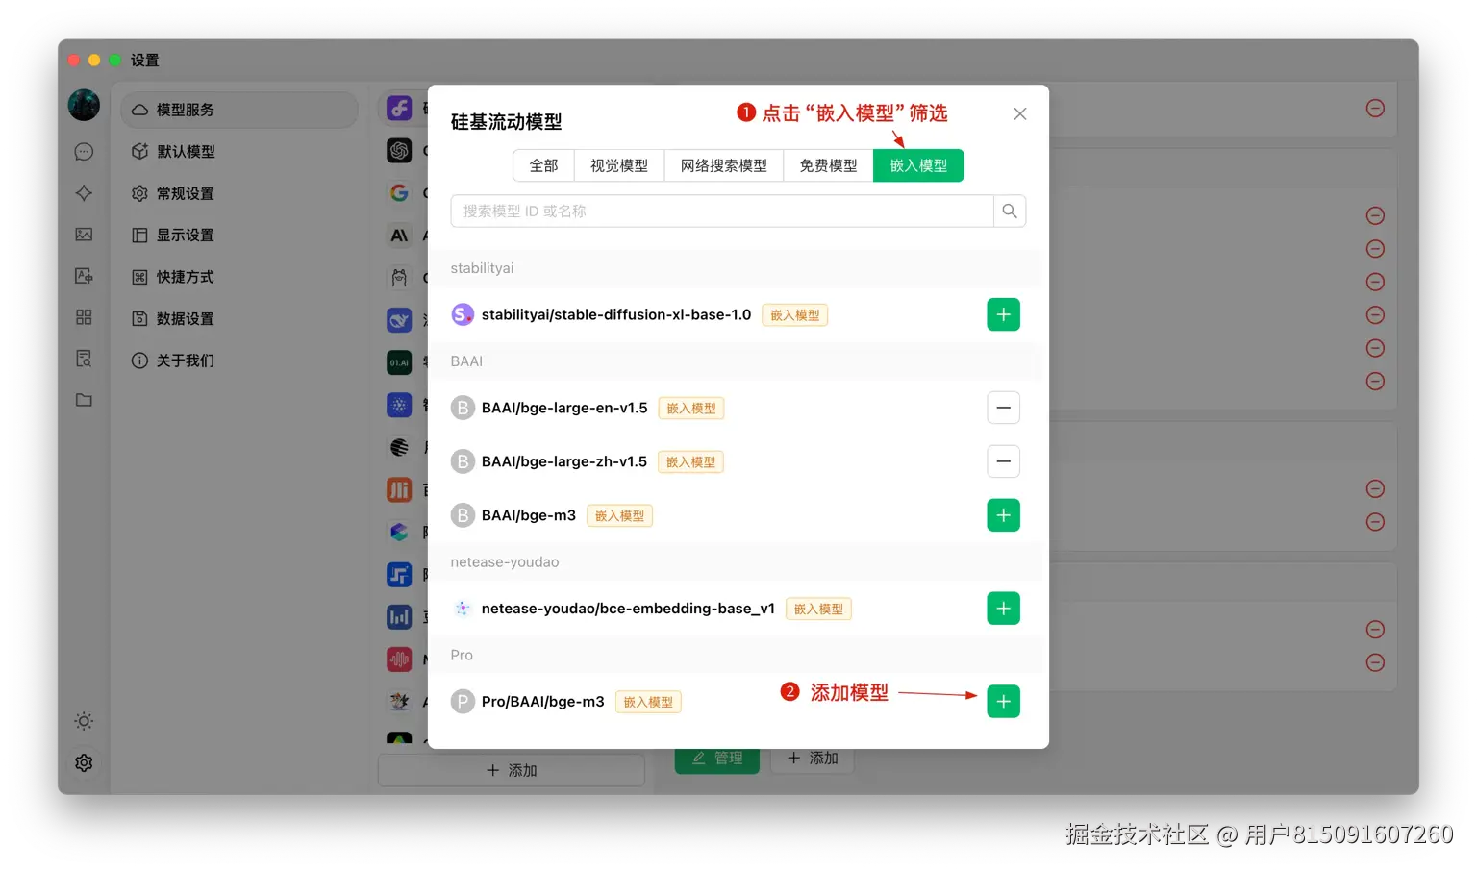Click the BAAI/bge-large-en-v1.5 model name

[x=564, y=408]
